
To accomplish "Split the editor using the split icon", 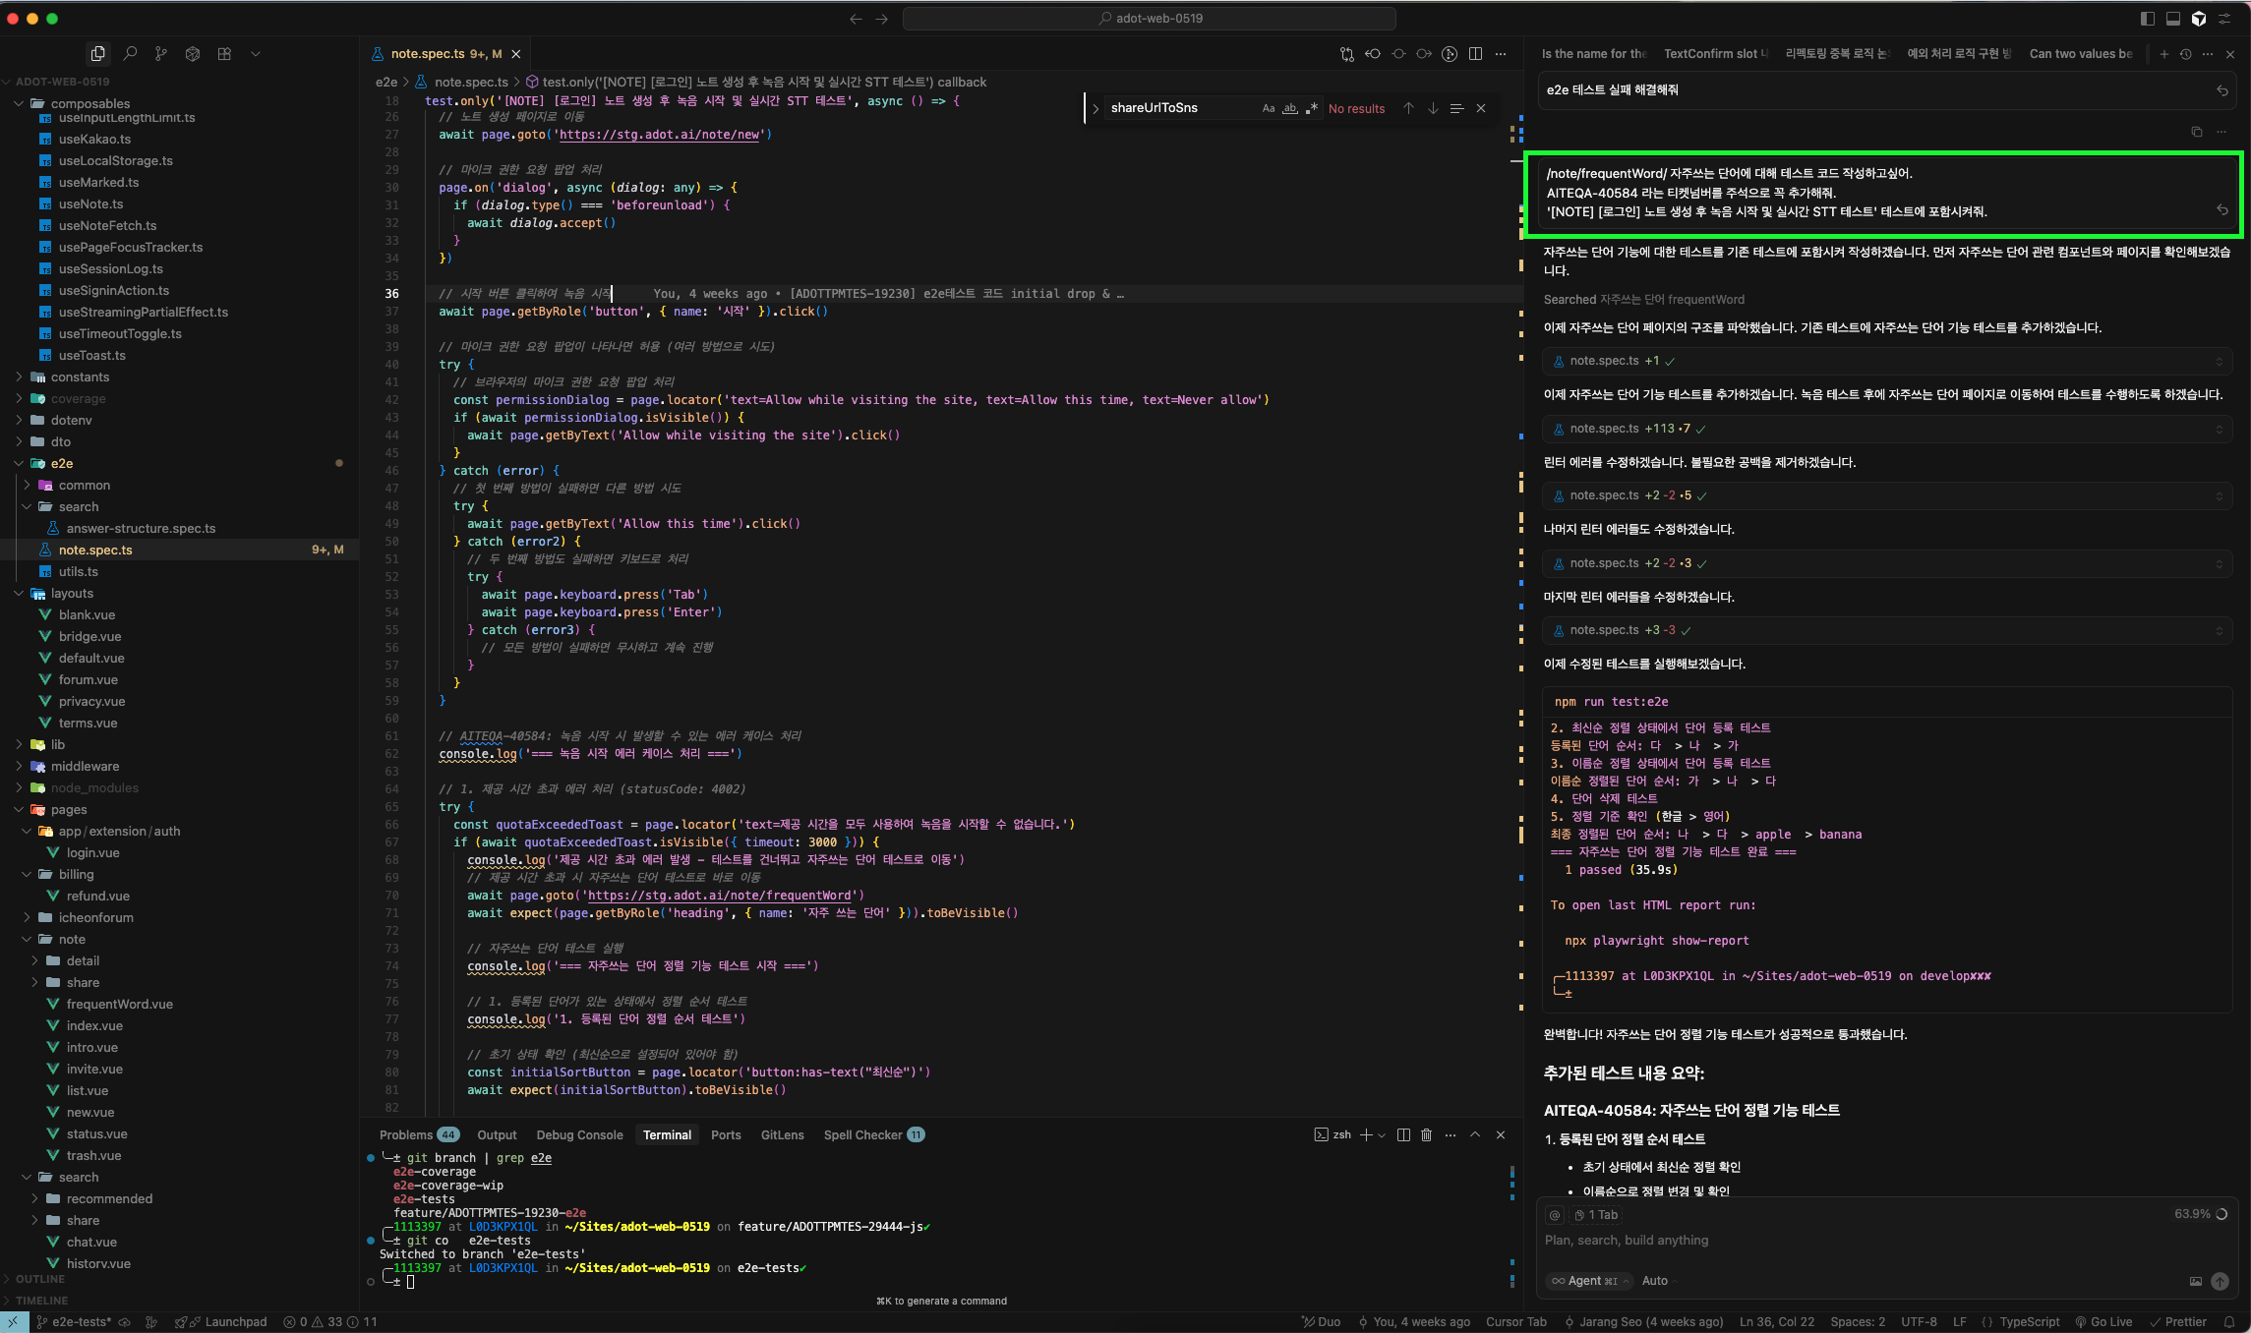I will 1475,54.
